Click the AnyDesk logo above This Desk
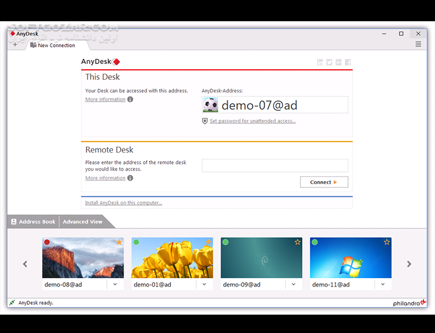This screenshot has width=435, height=333. 100,62
